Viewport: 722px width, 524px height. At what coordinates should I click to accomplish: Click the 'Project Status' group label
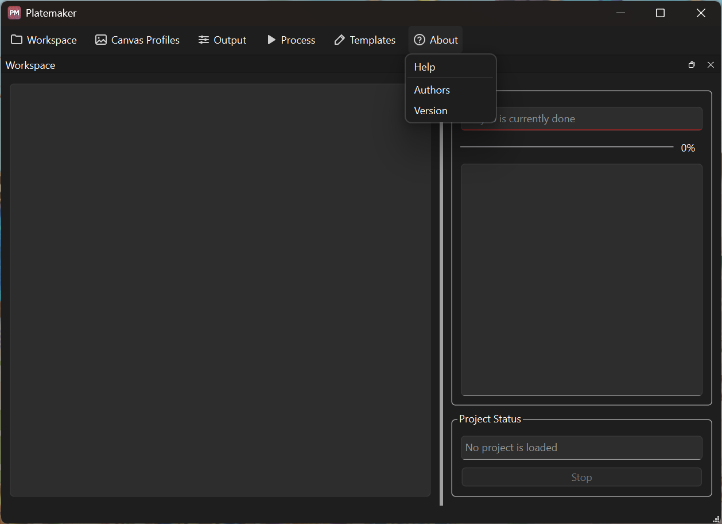click(490, 419)
